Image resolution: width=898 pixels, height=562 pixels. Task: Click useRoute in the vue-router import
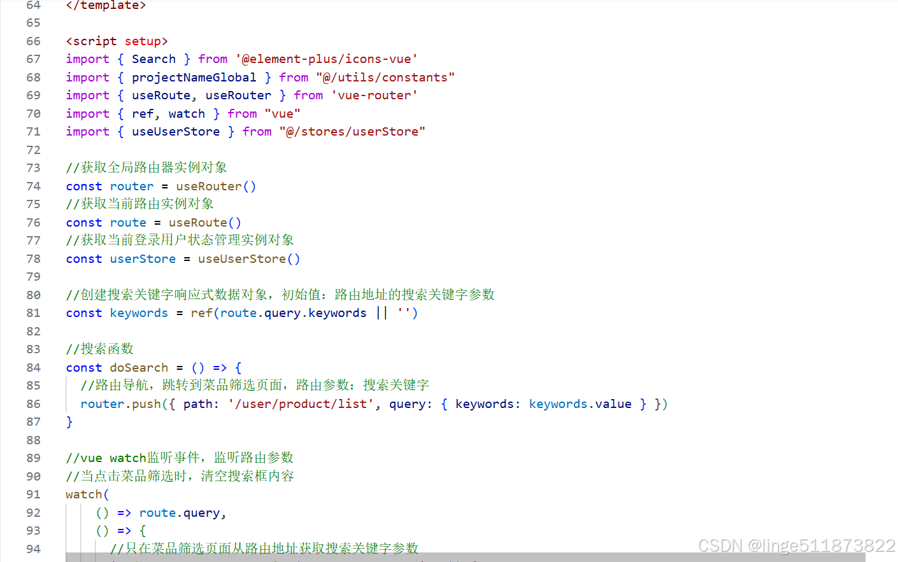pos(161,95)
